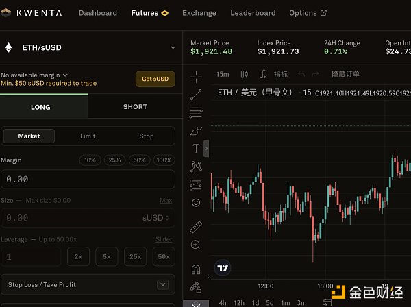Set leverage to 25x

(x=135, y=257)
